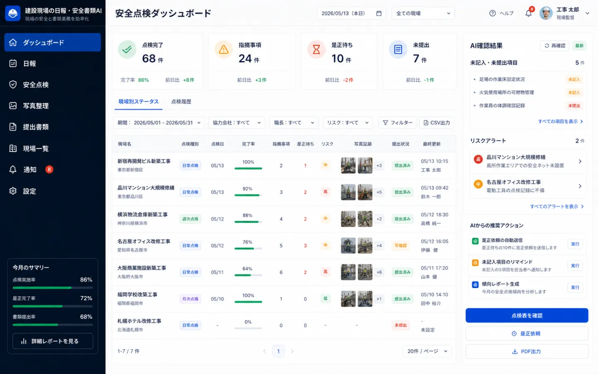Click the 指摘事項 warning triangle icon
The image size is (598, 374).
(223, 50)
